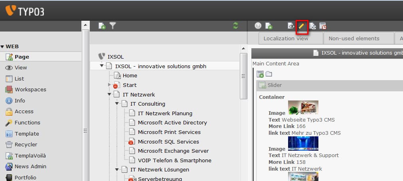
Task: Click the Functions module wand icon
Action: pos(9,123)
